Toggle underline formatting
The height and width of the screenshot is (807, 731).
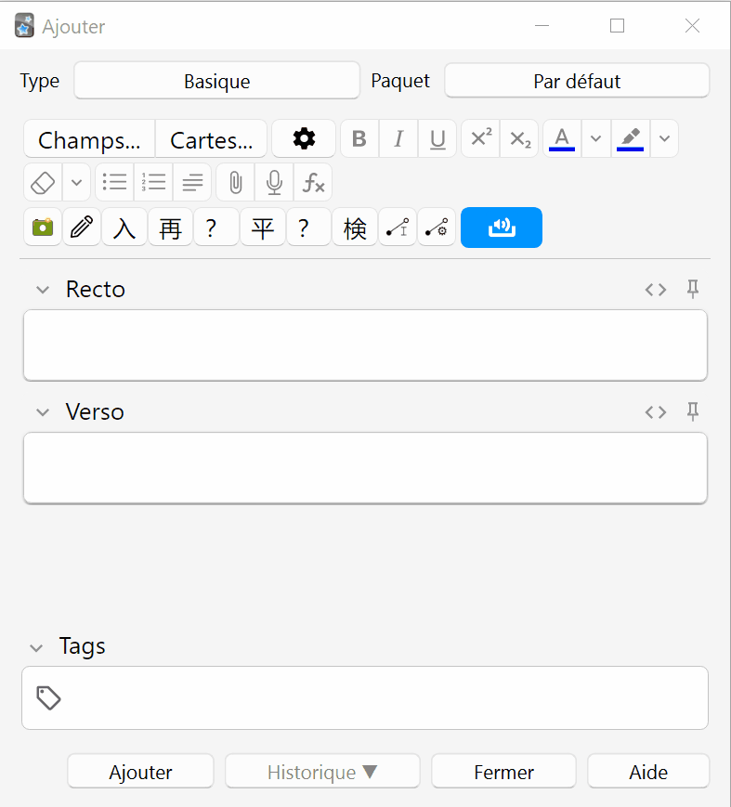[x=437, y=139]
